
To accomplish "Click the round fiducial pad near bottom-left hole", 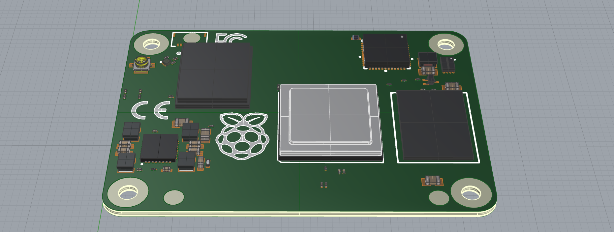I will point(174,197).
